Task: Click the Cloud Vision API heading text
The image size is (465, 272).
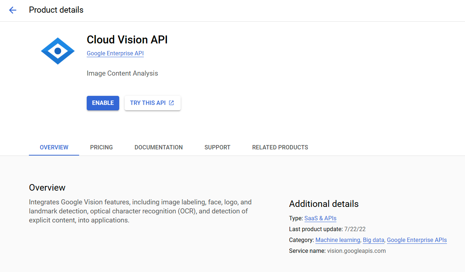Action: pyautogui.click(x=127, y=40)
